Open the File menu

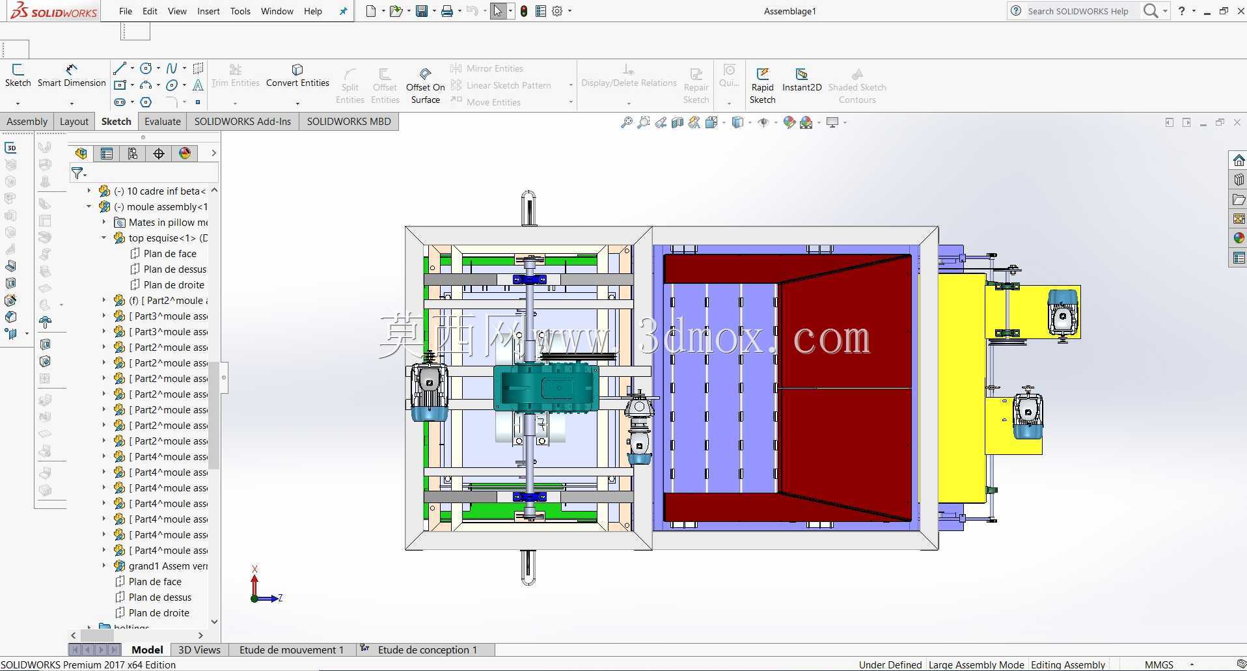coord(126,11)
